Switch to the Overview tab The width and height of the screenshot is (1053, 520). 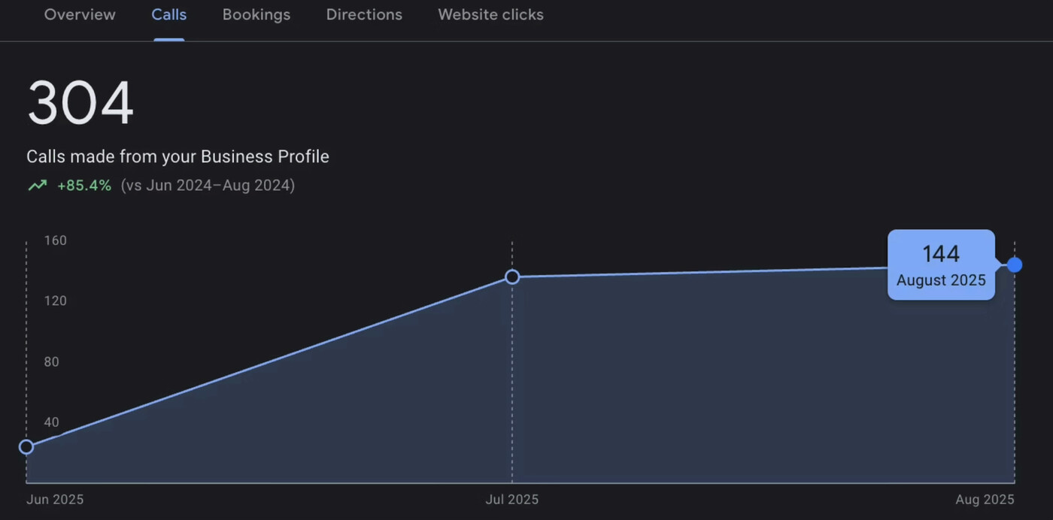80,15
